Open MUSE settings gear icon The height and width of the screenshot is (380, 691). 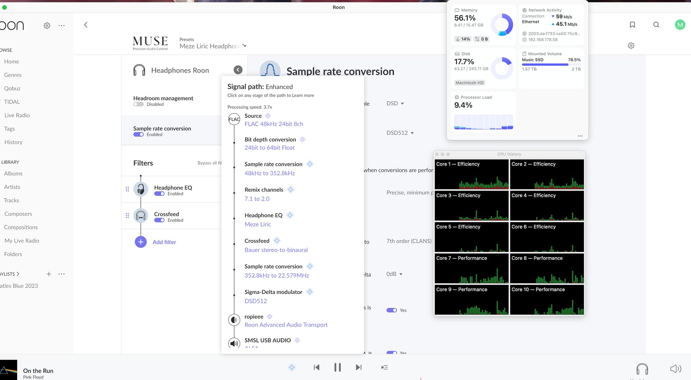[631, 46]
